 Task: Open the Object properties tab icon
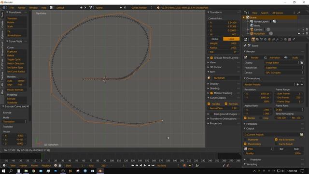269,40
